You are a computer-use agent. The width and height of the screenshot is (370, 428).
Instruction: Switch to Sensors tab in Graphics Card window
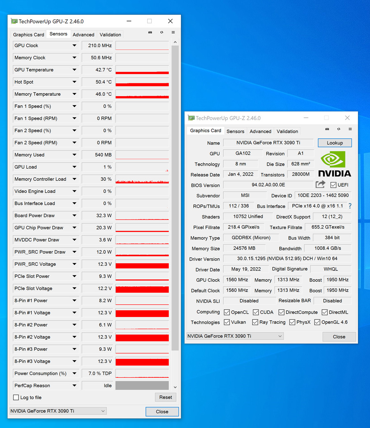pos(235,131)
